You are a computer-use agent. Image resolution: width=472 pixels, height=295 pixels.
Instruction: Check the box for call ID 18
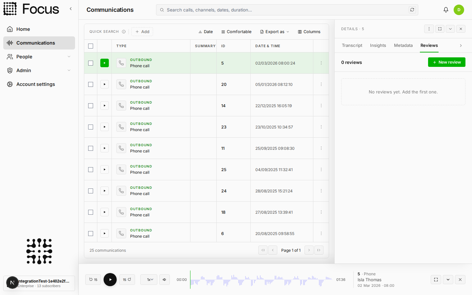pyautogui.click(x=91, y=212)
